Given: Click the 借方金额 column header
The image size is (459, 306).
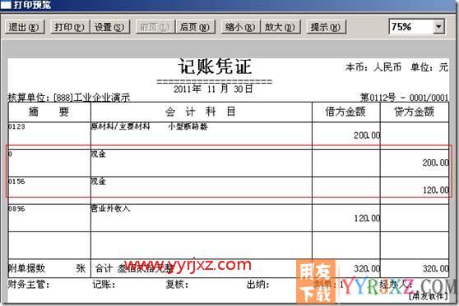Looking at the screenshot, I should [345, 112].
